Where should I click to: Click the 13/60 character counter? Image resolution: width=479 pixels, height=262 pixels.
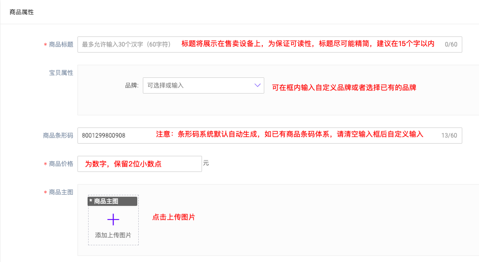[x=449, y=136]
